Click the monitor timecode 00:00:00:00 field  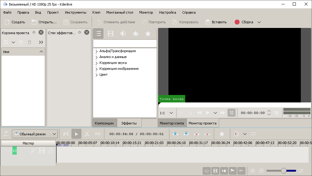[253, 113]
